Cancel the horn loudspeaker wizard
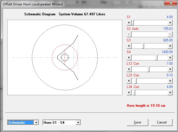178x132 pixels. click(x=162, y=122)
